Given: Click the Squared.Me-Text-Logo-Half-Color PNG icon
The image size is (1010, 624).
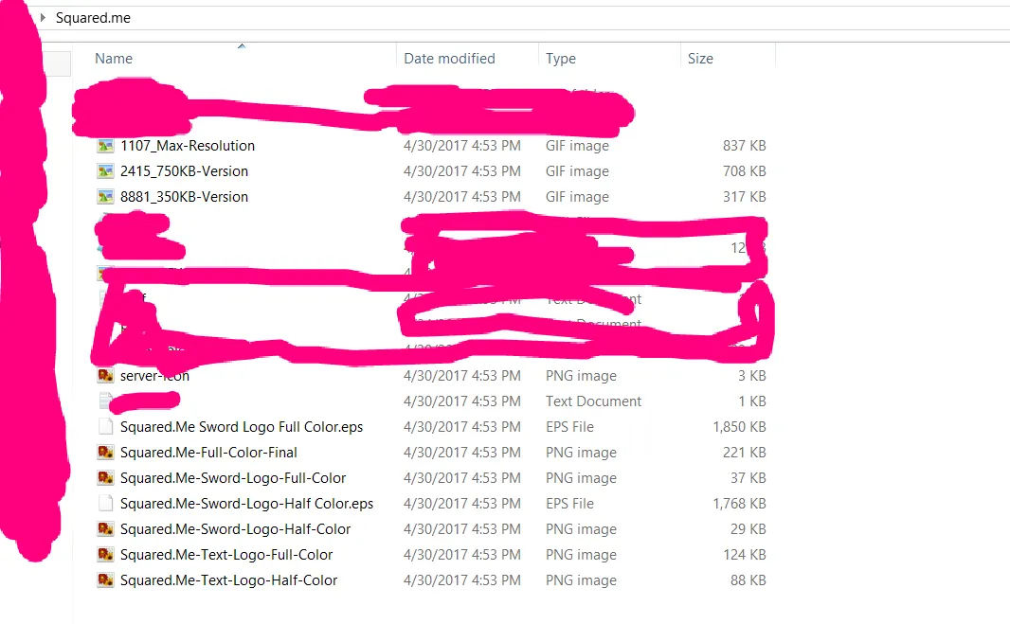Looking at the screenshot, I should pyautogui.click(x=105, y=580).
